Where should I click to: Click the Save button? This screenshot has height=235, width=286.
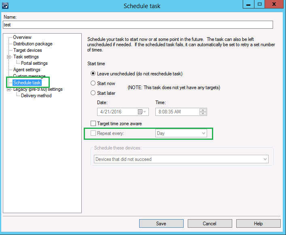click(161, 224)
